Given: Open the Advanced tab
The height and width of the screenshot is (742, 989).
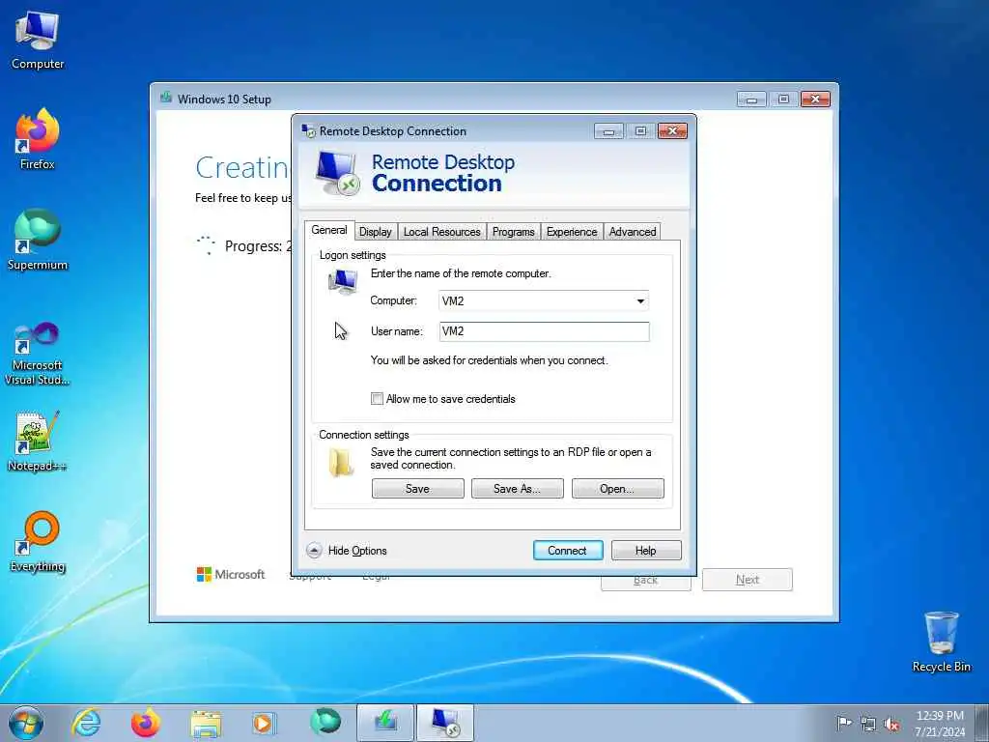Looking at the screenshot, I should point(632,232).
